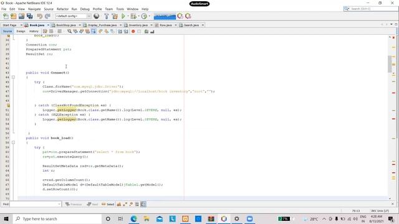
Task: Open the Run Project dropdown arrow
Action: (x=128, y=16)
